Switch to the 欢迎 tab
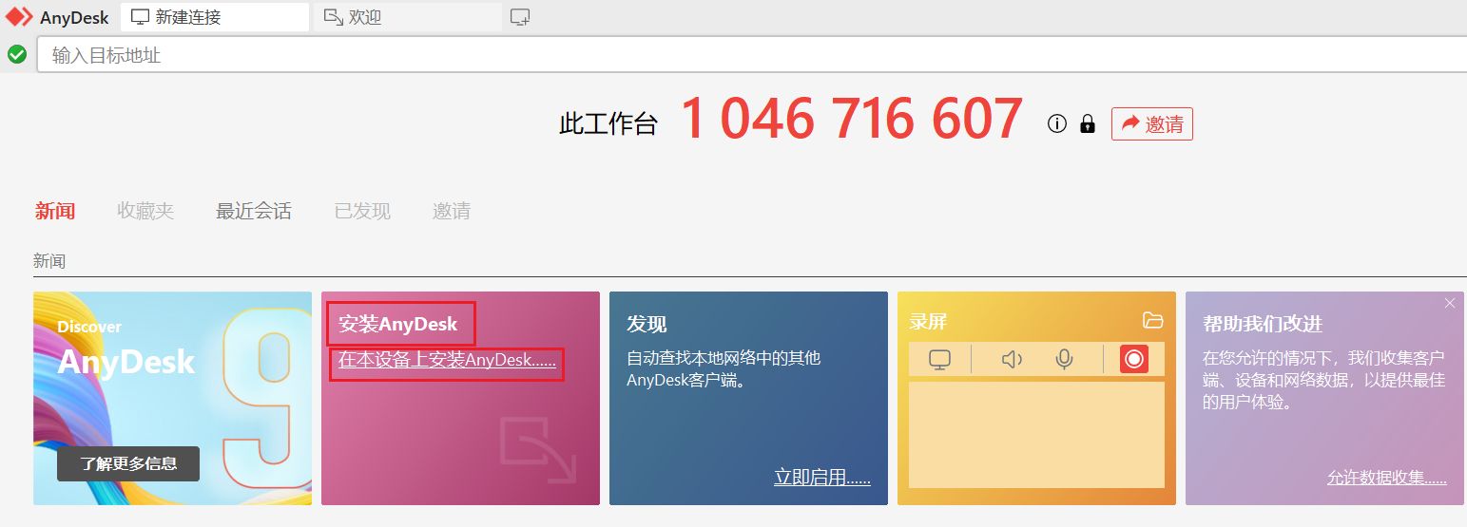 coord(407,17)
